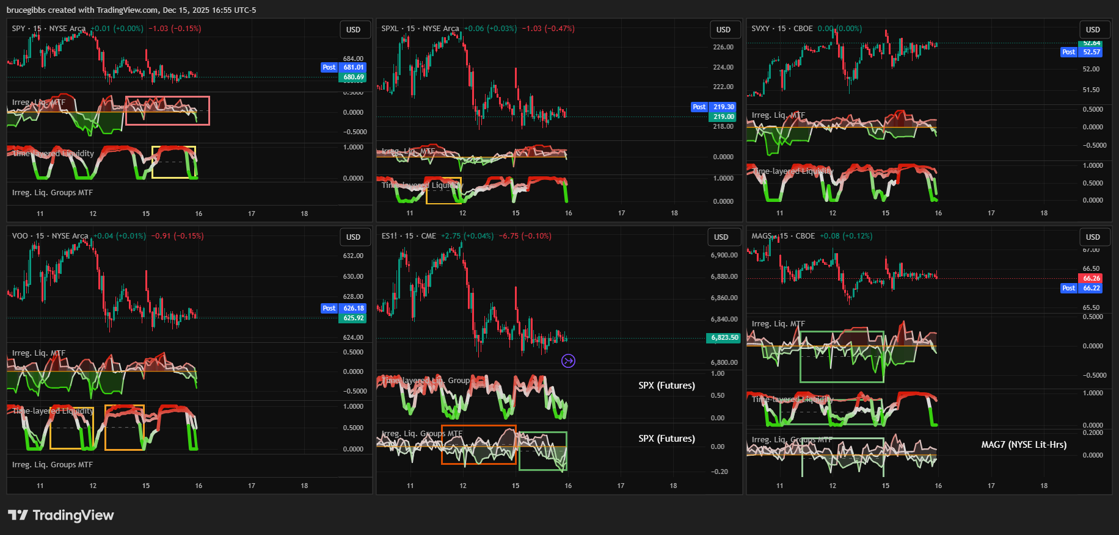This screenshot has width=1119, height=535.
Task: Click the Post badge on the SVXY chart
Action: coord(1068,52)
